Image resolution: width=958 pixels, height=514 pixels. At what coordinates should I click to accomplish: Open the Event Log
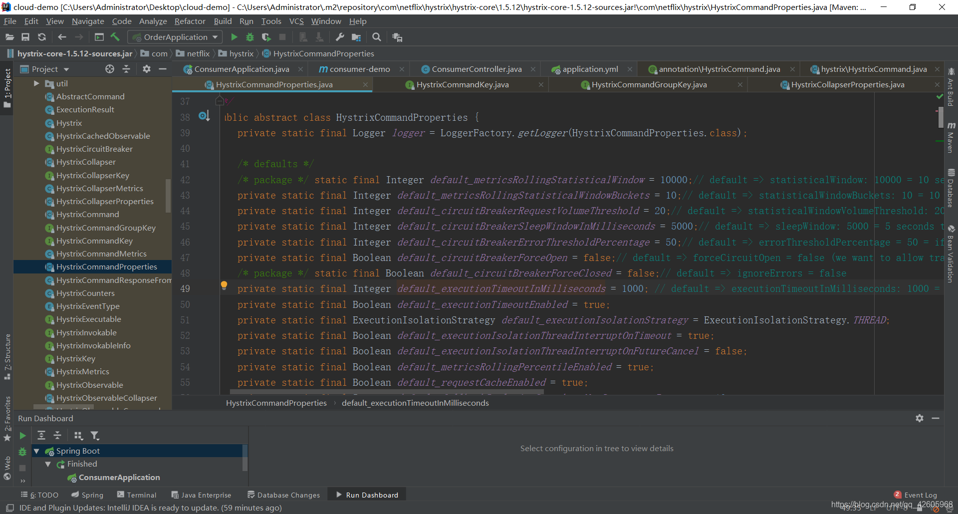click(916, 495)
